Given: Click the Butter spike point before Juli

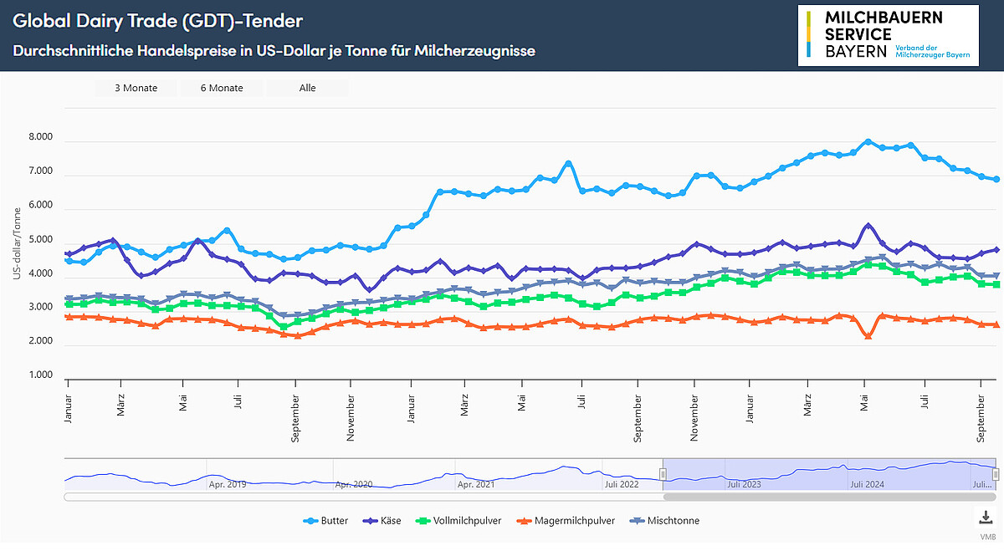Looking at the screenshot, I should point(568,164).
